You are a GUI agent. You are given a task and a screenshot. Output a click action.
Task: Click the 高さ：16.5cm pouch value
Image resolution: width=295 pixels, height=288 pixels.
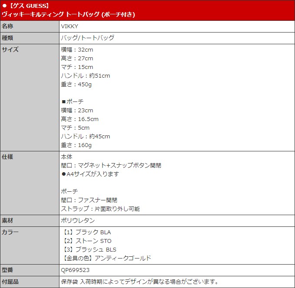[79, 119]
